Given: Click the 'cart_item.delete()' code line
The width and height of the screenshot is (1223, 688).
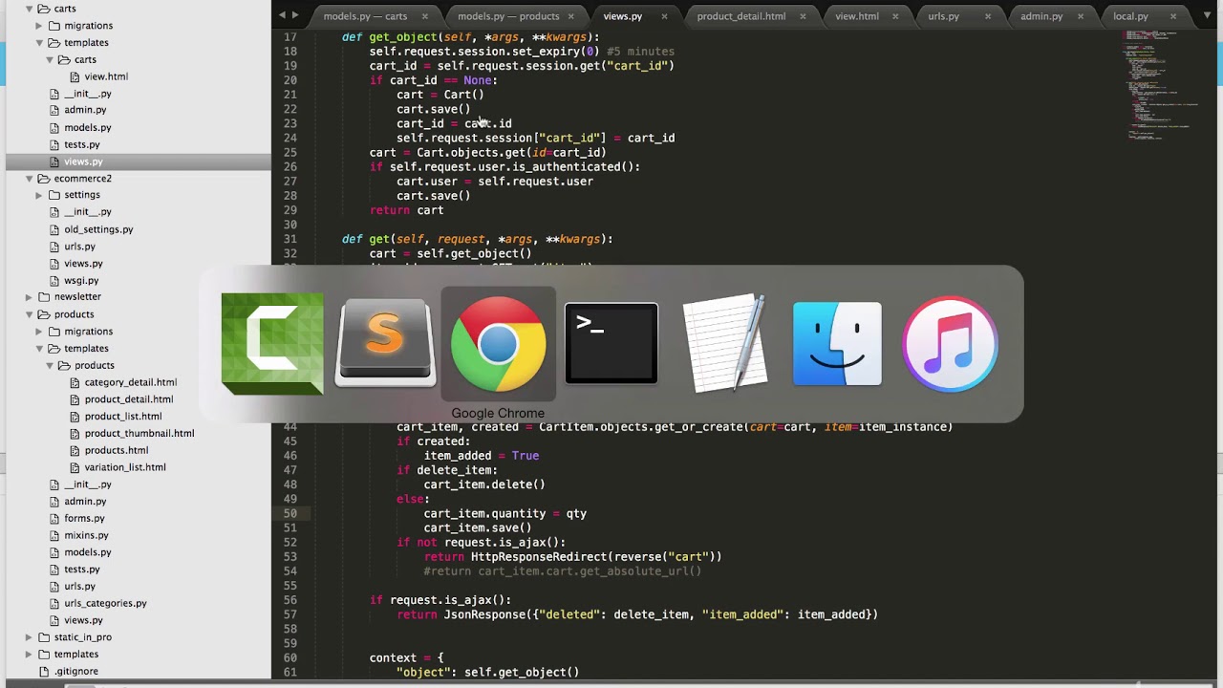Looking at the screenshot, I should pyautogui.click(x=484, y=484).
